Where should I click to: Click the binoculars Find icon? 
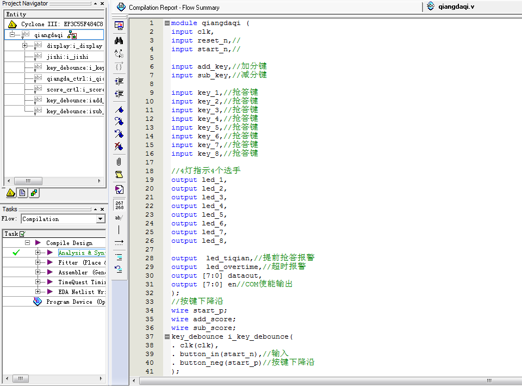coord(119,40)
